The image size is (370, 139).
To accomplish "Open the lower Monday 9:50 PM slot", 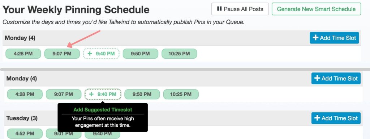I will point(142,94).
